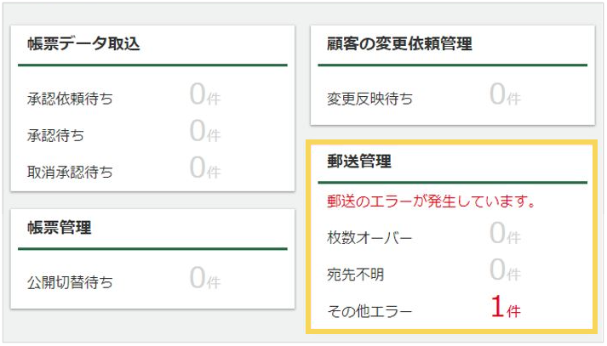The width and height of the screenshot is (607, 346).
Task: Select the 取消承認待ち label
Action: [x=70, y=172]
